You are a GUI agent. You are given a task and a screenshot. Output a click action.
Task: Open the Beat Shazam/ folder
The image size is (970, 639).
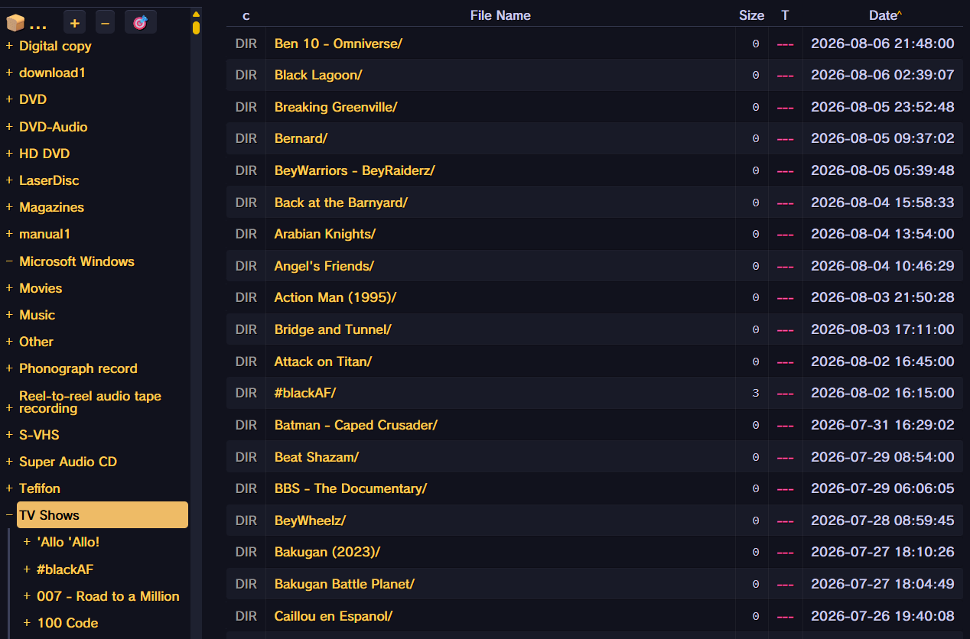[x=317, y=457]
